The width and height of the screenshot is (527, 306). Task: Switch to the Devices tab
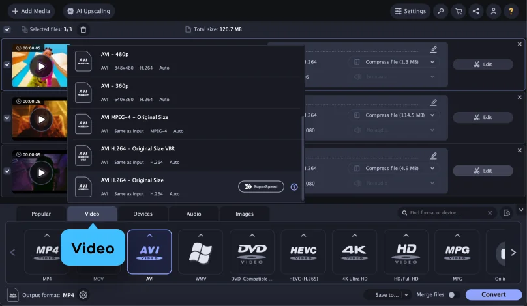pyautogui.click(x=143, y=214)
